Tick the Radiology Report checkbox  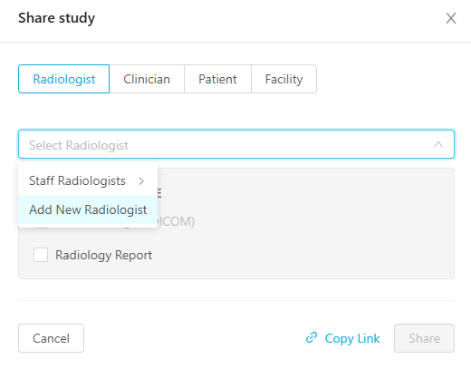point(41,255)
